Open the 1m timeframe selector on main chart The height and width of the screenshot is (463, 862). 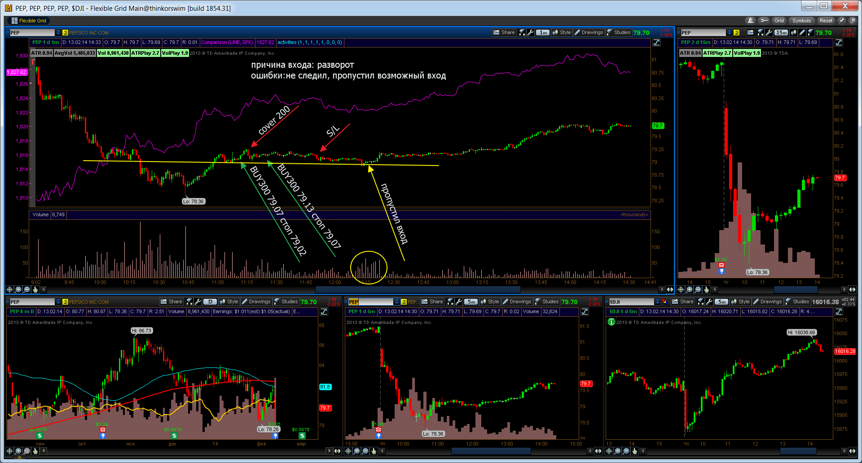point(543,32)
